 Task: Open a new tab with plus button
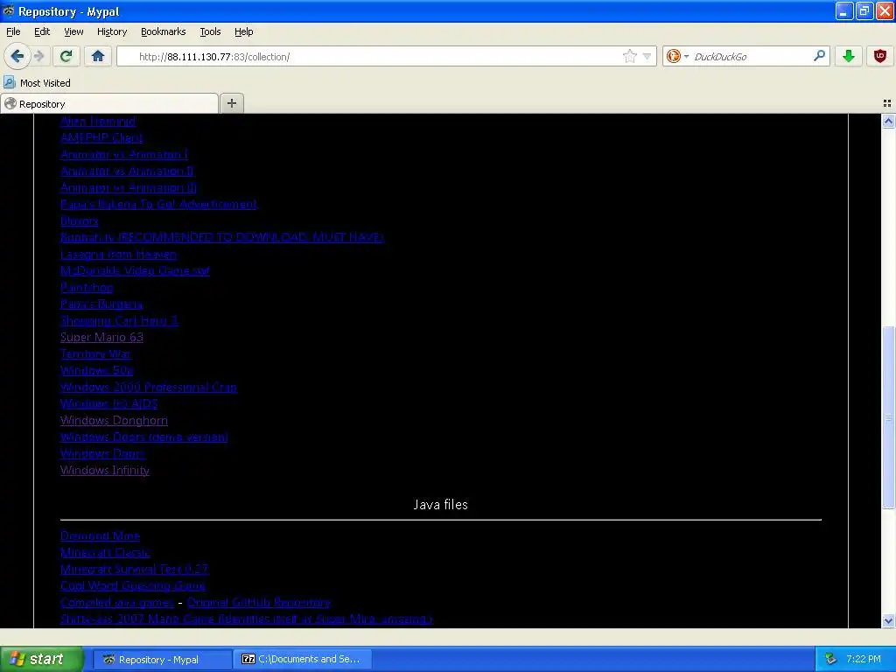click(231, 103)
